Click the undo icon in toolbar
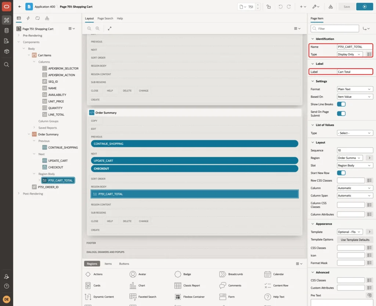Viewport: 376px width, 306px height. pyautogui.click(x=280, y=7)
